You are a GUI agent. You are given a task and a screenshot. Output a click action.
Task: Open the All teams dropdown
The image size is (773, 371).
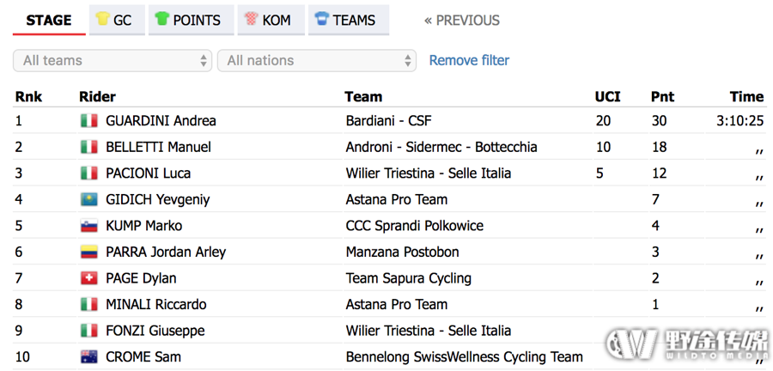pyautogui.click(x=113, y=61)
